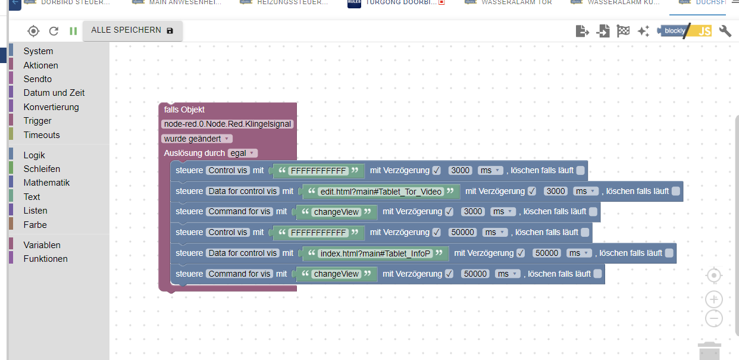Click the import blocks icon

pos(603,32)
